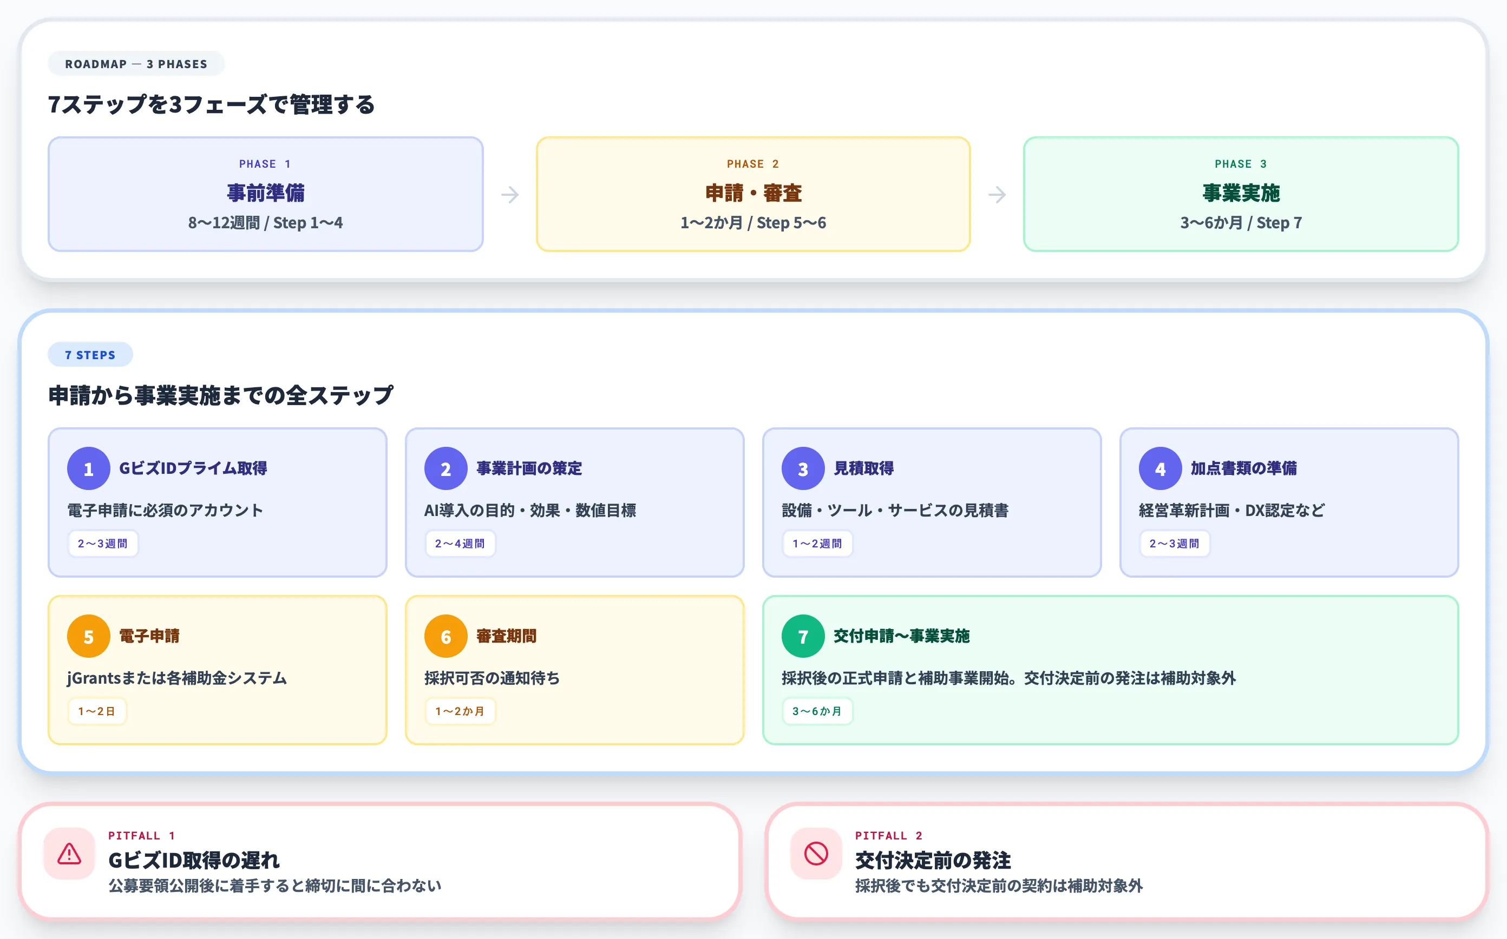
Task: Click the 1〜2か月 tag on 審査期間 card
Action: coord(460,711)
